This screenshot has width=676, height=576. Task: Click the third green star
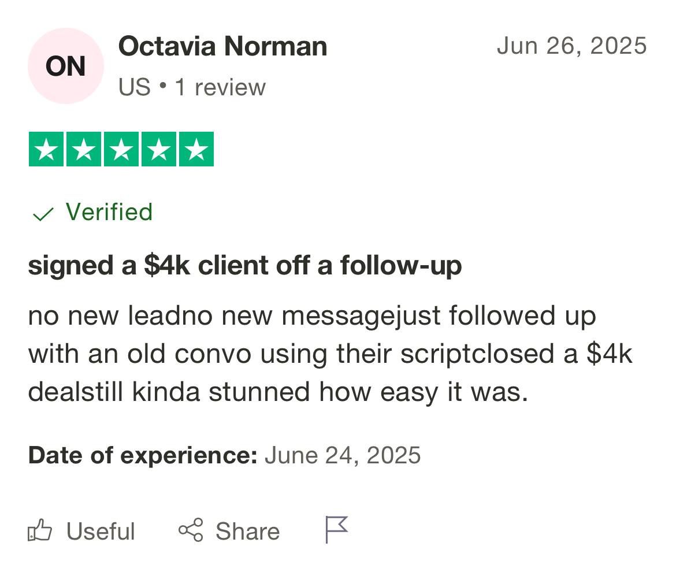pyautogui.click(x=121, y=149)
